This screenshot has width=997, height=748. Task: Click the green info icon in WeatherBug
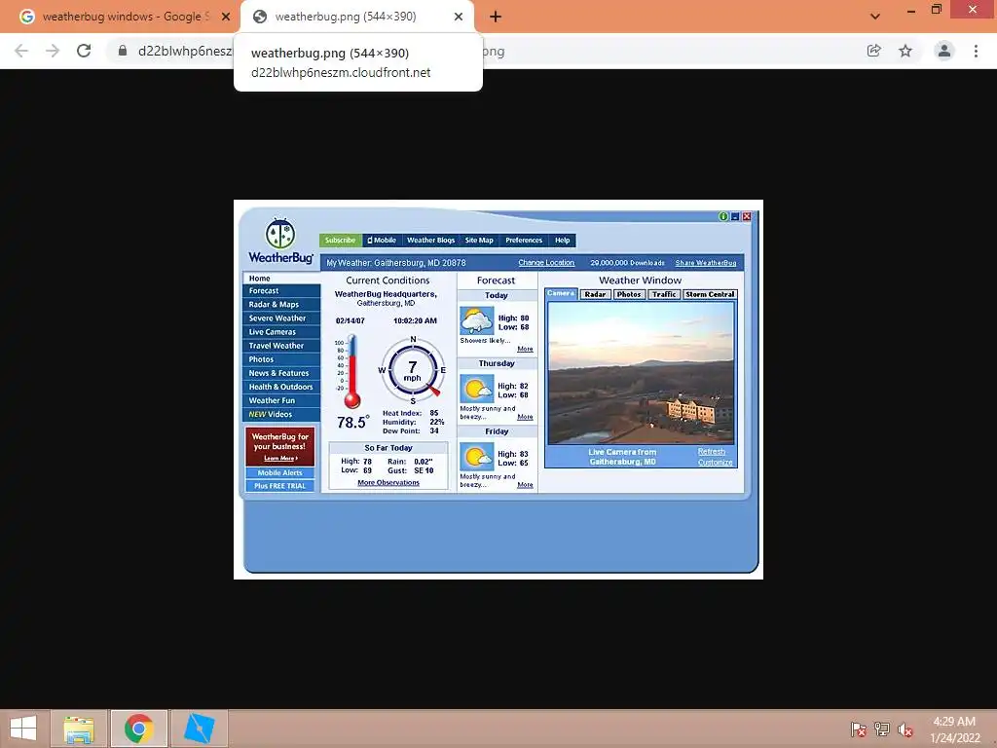click(x=723, y=216)
